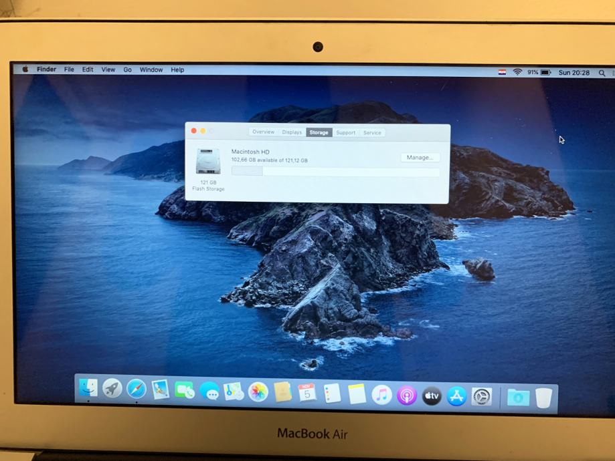Click the storage usage bar

(x=335, y=171)
